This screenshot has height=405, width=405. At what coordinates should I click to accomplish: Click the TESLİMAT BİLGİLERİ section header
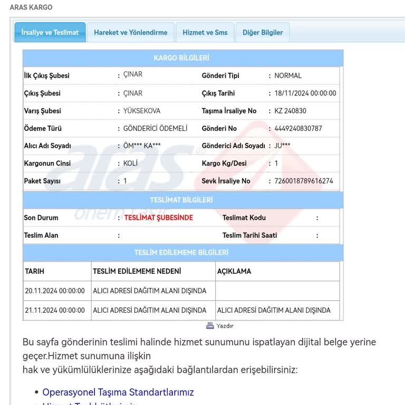point(183,200)
